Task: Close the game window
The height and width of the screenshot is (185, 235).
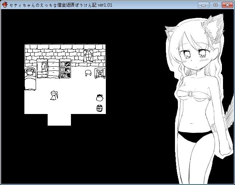Action: [227, 5]
